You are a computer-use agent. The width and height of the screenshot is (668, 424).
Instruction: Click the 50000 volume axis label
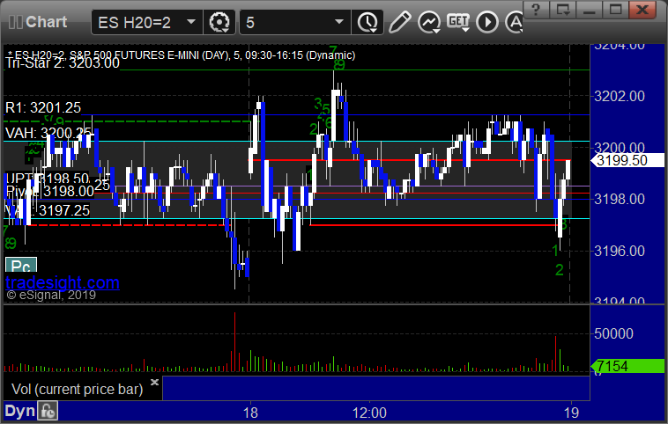614,333
